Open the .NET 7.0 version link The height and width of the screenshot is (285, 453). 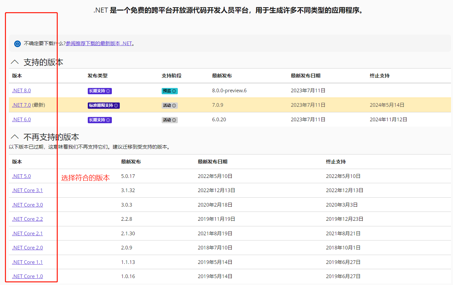click(x=21, y=105)
